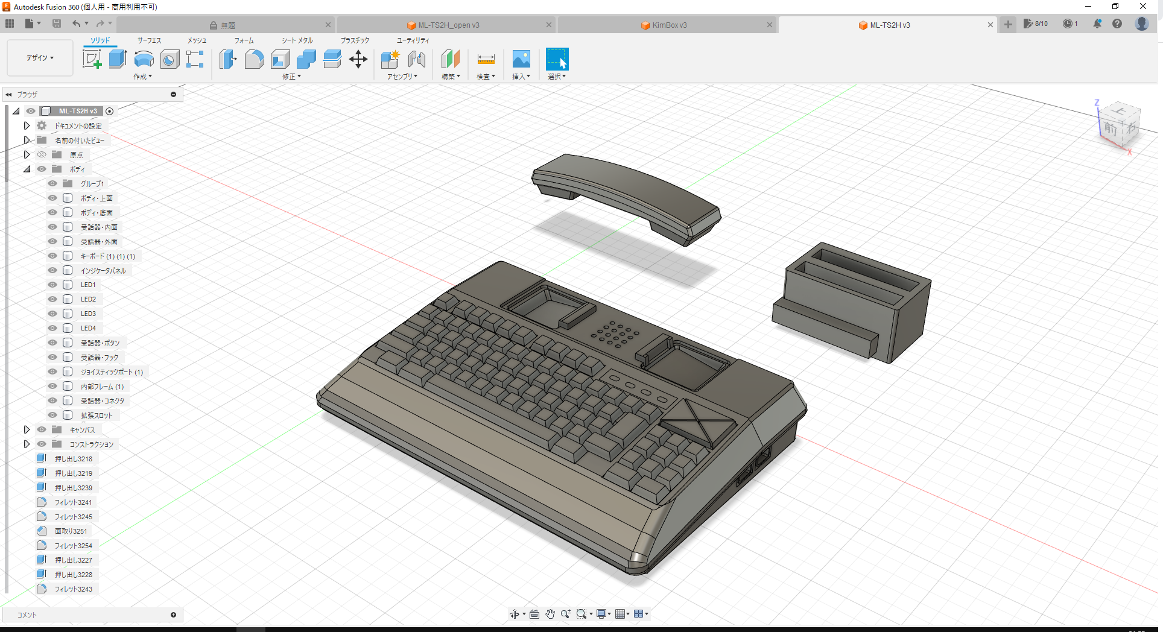
Task: Expand the キャンバス folder in browser
Action: [27, 429]
